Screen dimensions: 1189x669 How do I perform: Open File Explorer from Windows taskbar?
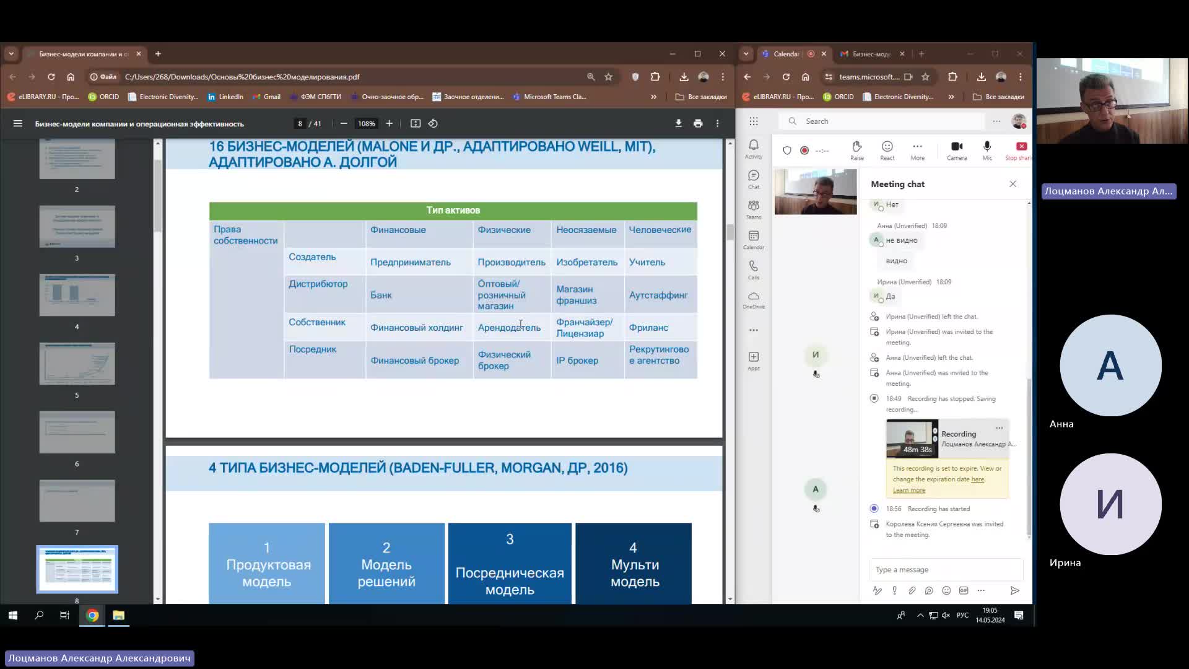pos(118,615)
